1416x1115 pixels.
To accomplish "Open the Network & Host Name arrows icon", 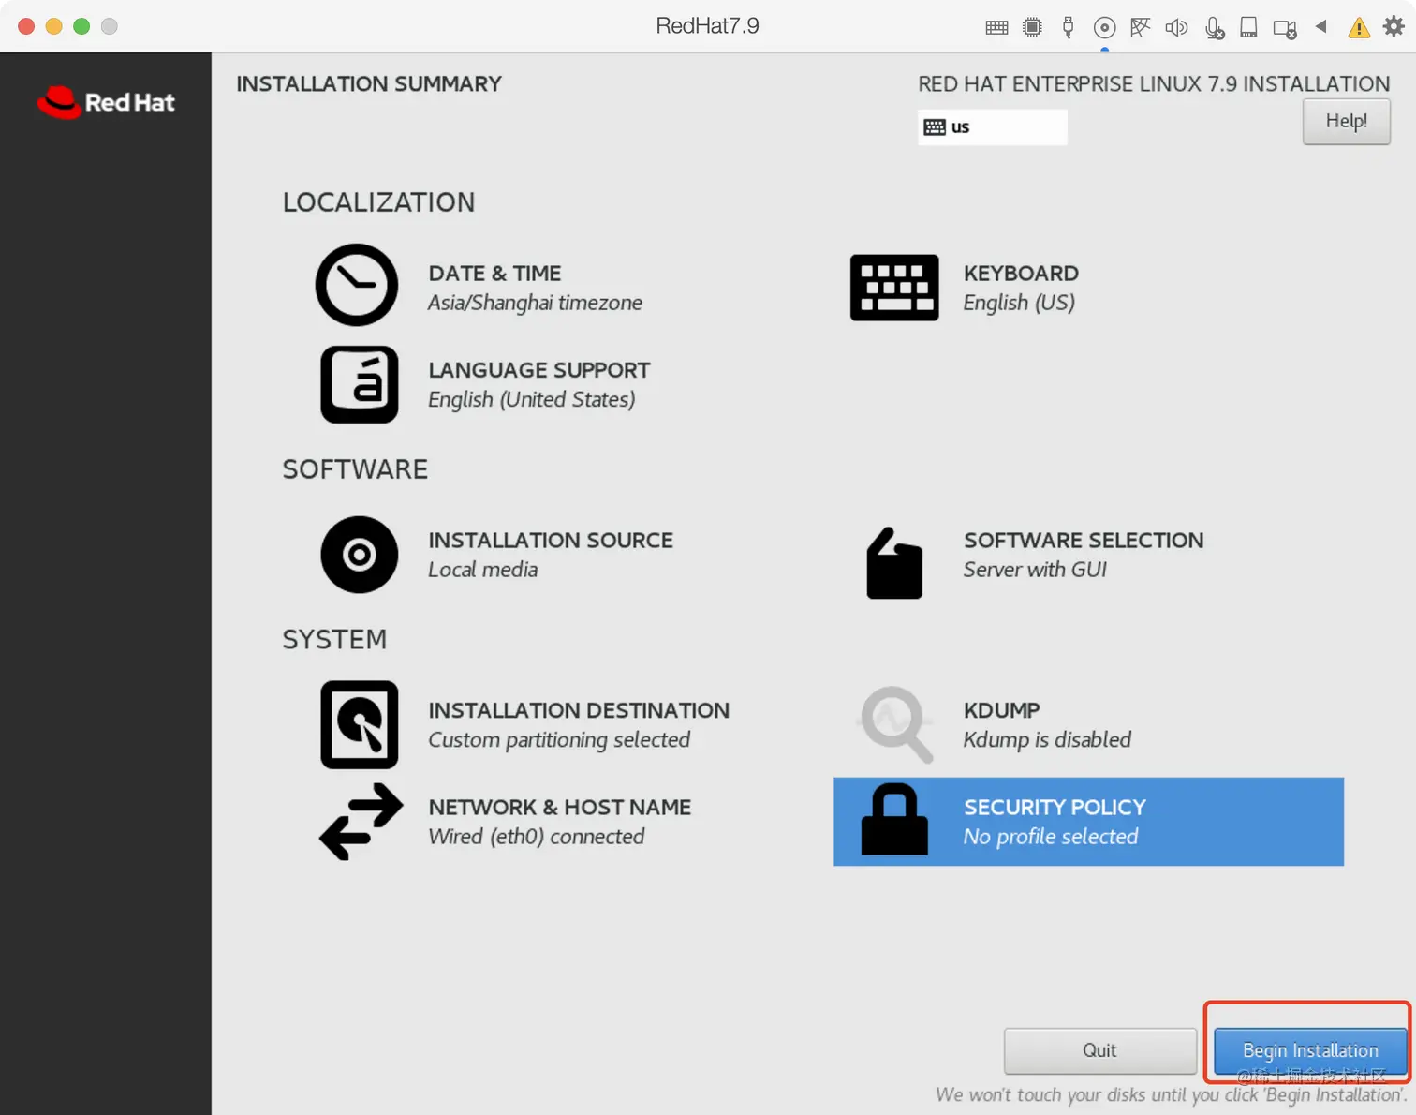I will coord(361,822).
